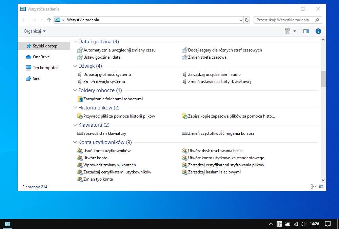This screenshot has height=229, width=339.
Task: Collapse the Konta użytkowników group
Action: [x=75, y=142]
